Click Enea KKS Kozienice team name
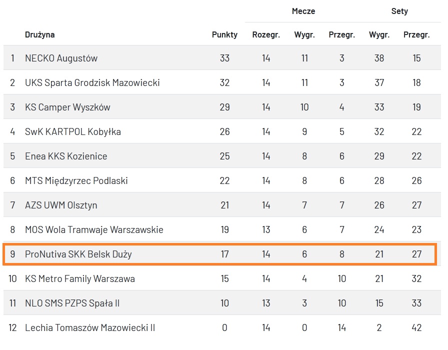The image size is (448, 350). coord(66,156)
